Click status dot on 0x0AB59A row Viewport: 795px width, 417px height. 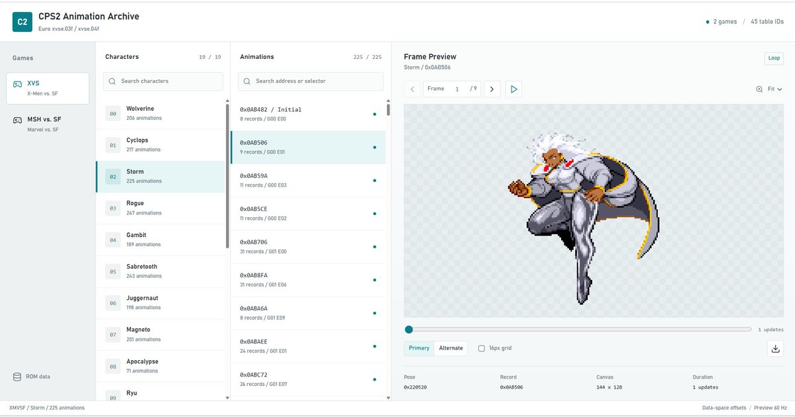click(x=374, y=181)
